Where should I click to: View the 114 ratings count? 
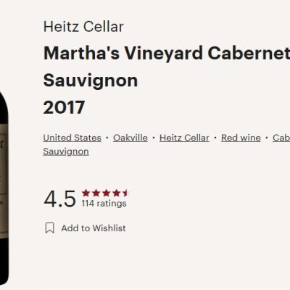(104, 204)
